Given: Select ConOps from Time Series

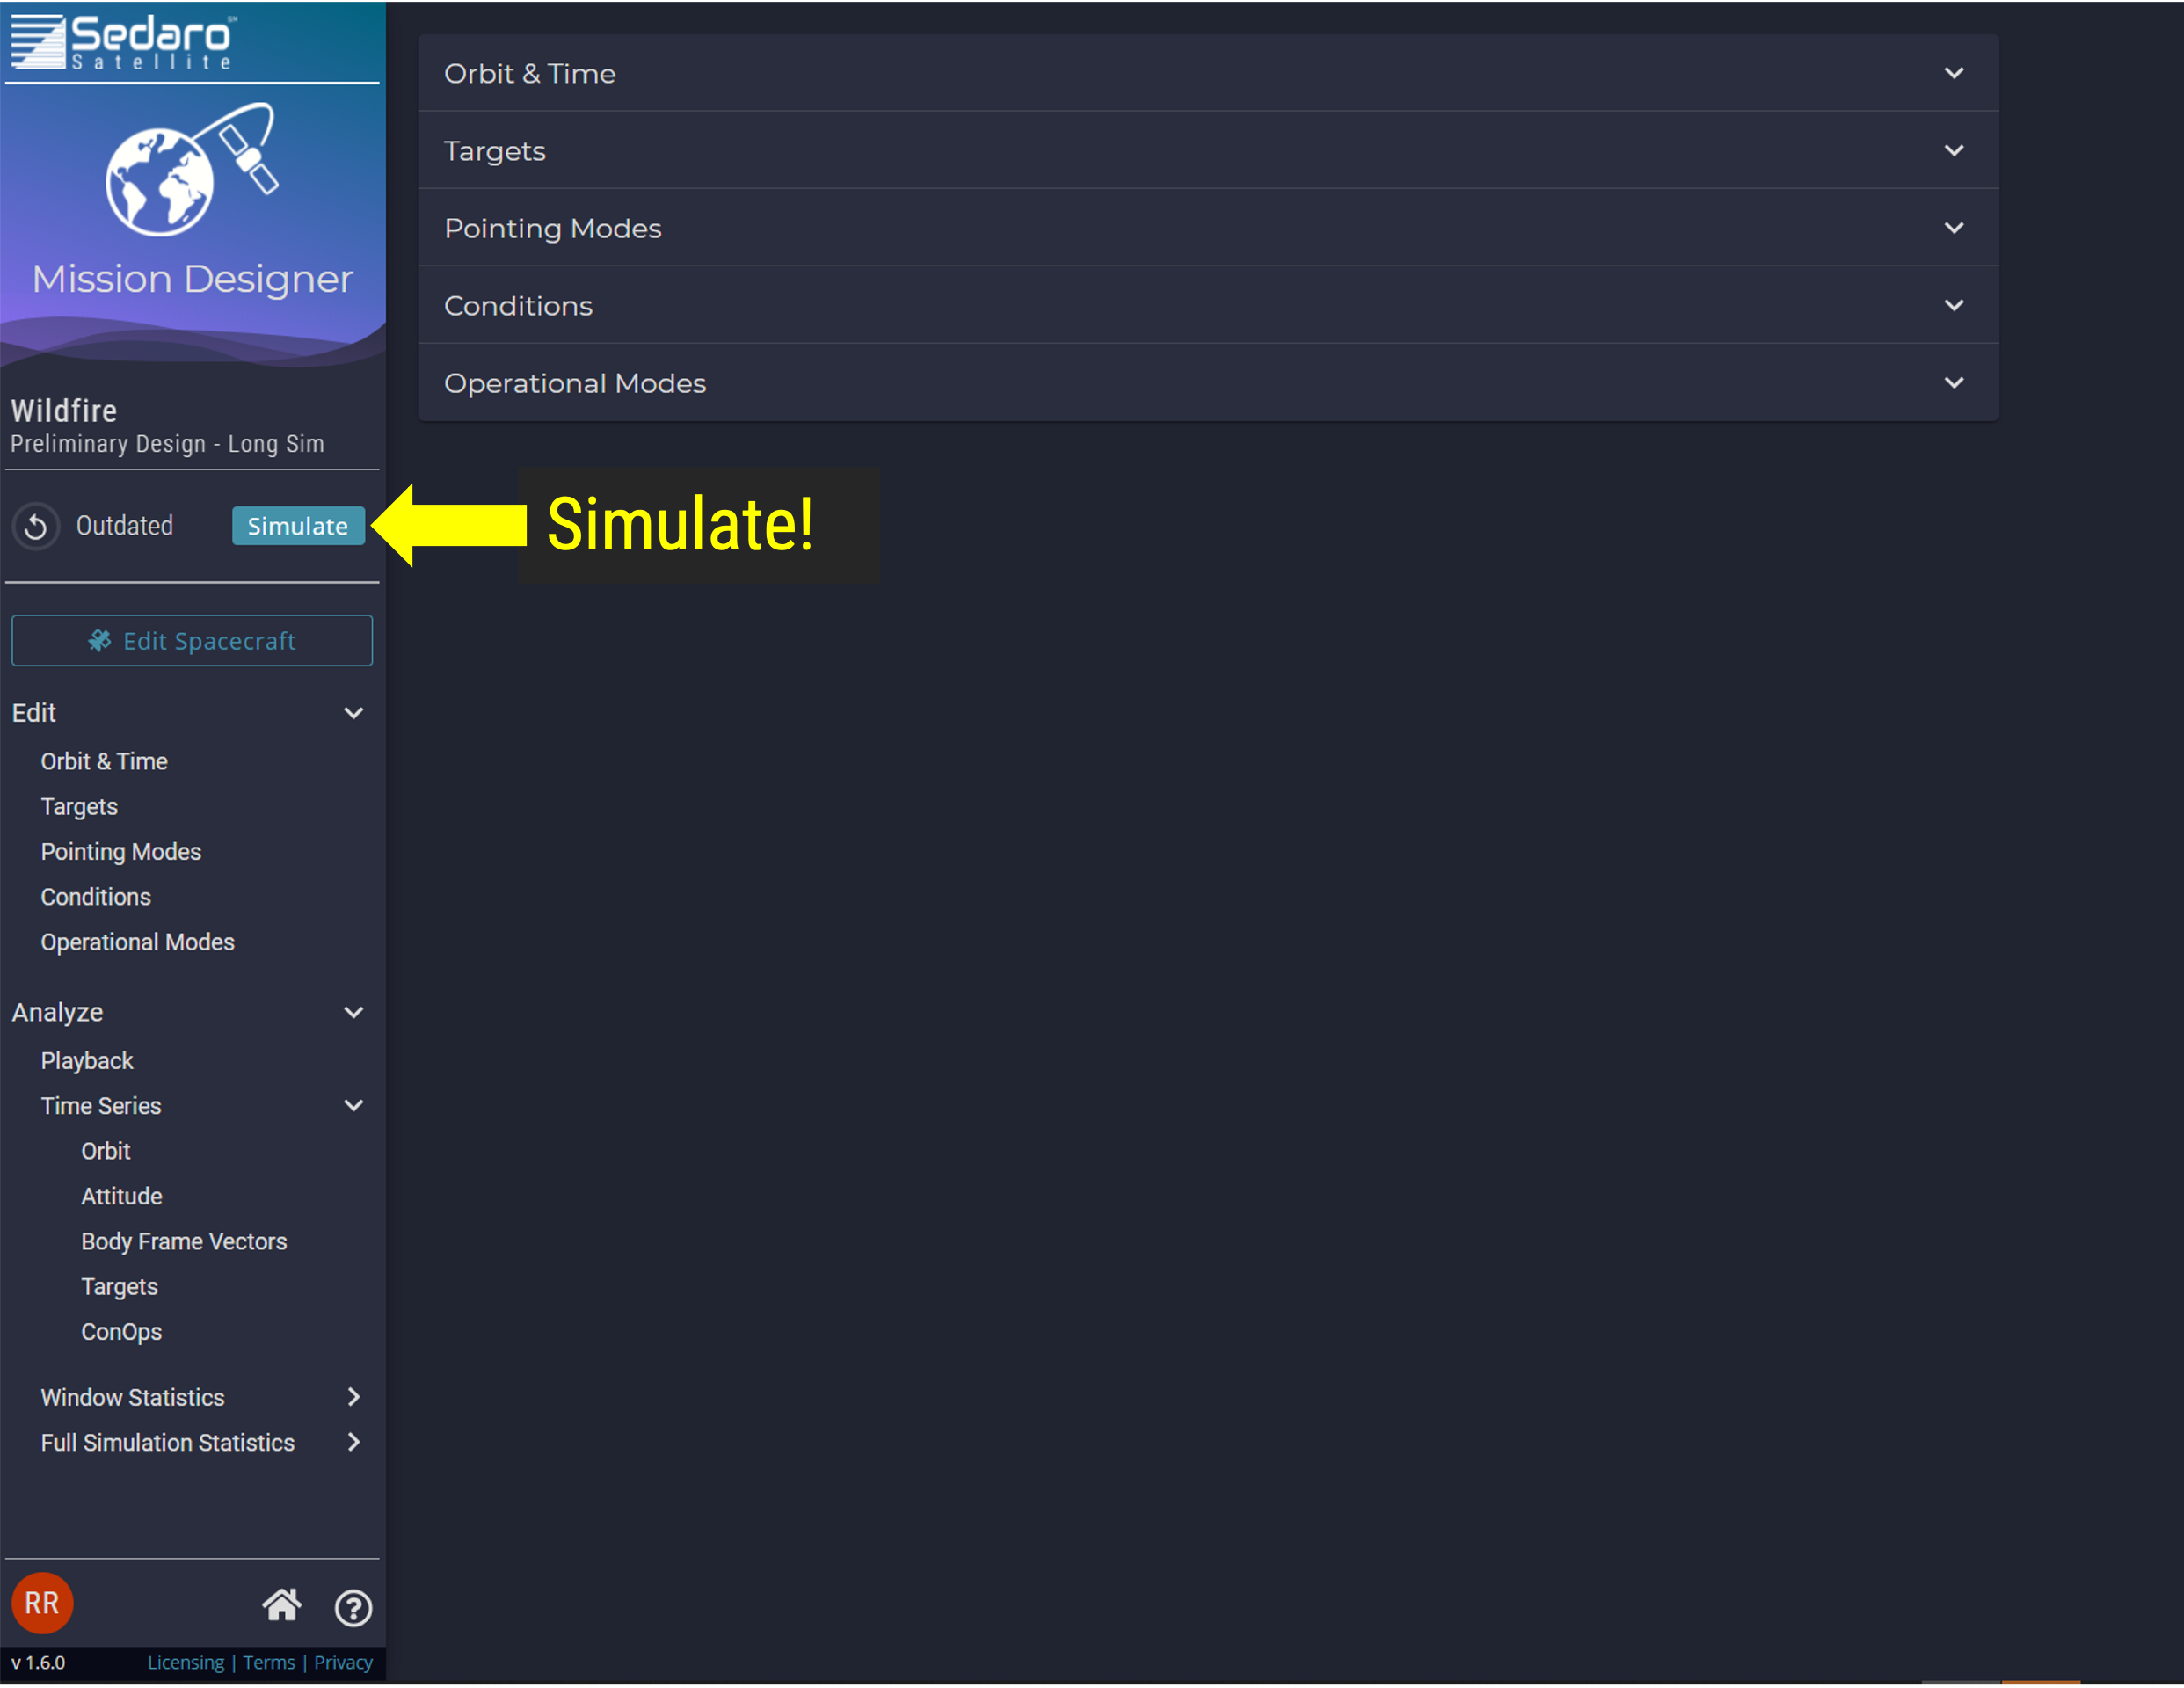Looking at the screenshot, I should [120, 1332].
